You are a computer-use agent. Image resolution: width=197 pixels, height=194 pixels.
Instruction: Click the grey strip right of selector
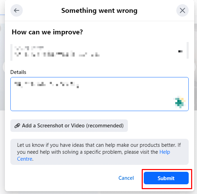point(188,50)
